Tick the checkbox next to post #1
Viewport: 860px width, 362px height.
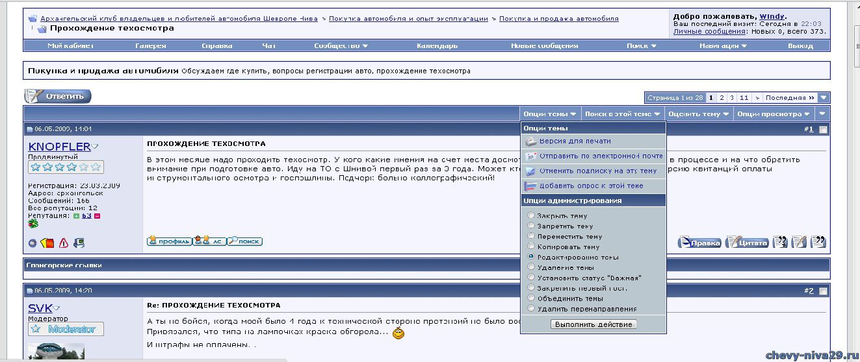point(823,130)
